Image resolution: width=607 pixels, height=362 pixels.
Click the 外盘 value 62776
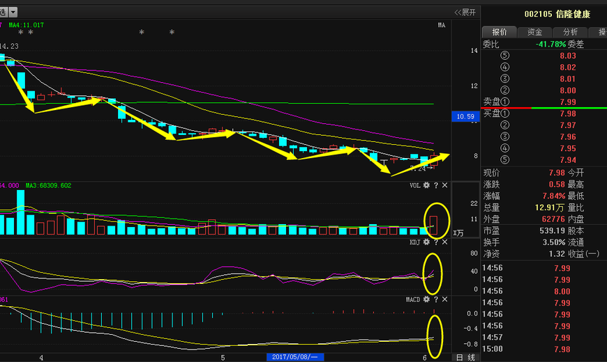point(553,219)
